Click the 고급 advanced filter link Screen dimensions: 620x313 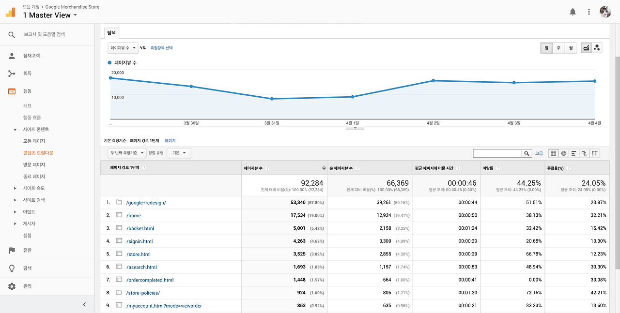pos(539,153)
